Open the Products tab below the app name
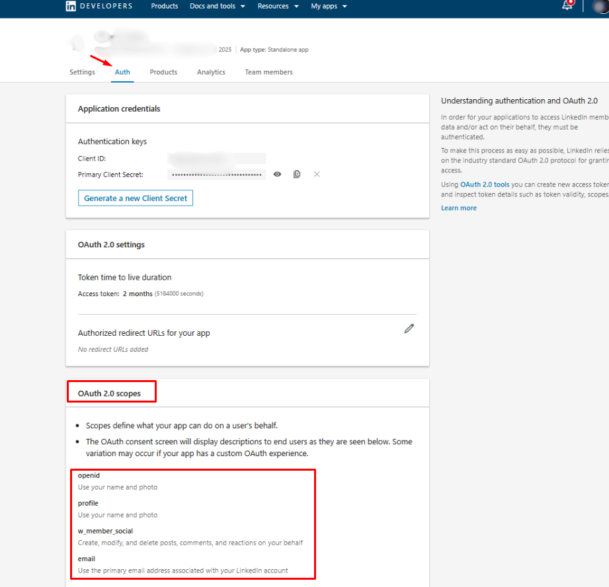The height and width of the screenshot is (587, 609). pyautogui.click(x=163, y=72)
